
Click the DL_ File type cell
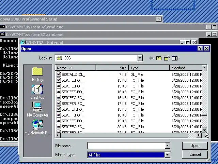pyautogui.click(x=137, y=74)
